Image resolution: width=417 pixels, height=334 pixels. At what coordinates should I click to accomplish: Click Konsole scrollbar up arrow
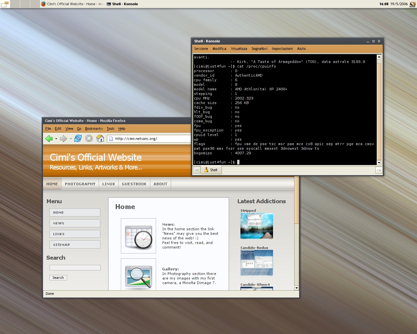(379, 57)
